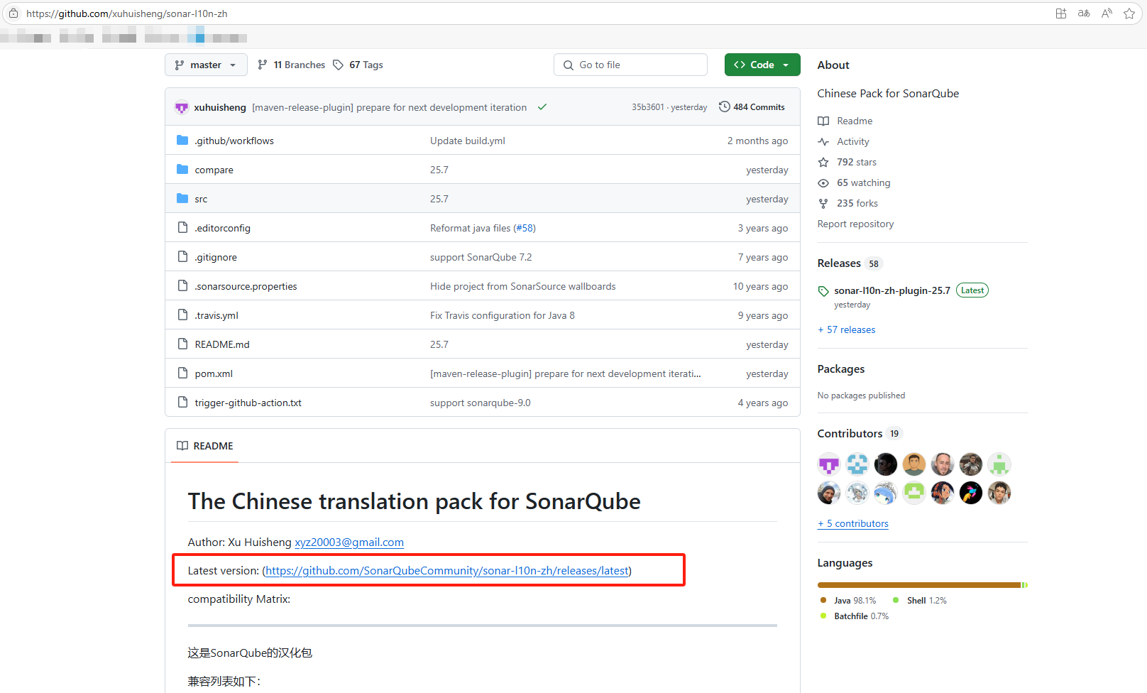Open the .github/workflows folder
The width and height of the screenshot is (1147, 693).
[x=234, y=141]
